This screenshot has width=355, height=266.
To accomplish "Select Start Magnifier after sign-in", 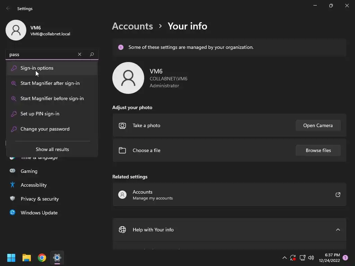I will 50,83.
